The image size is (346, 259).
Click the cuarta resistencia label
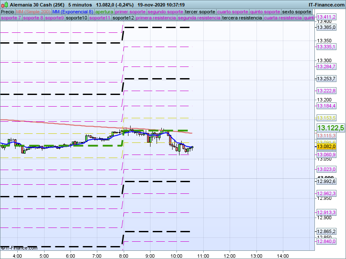[x=283, y=18]
